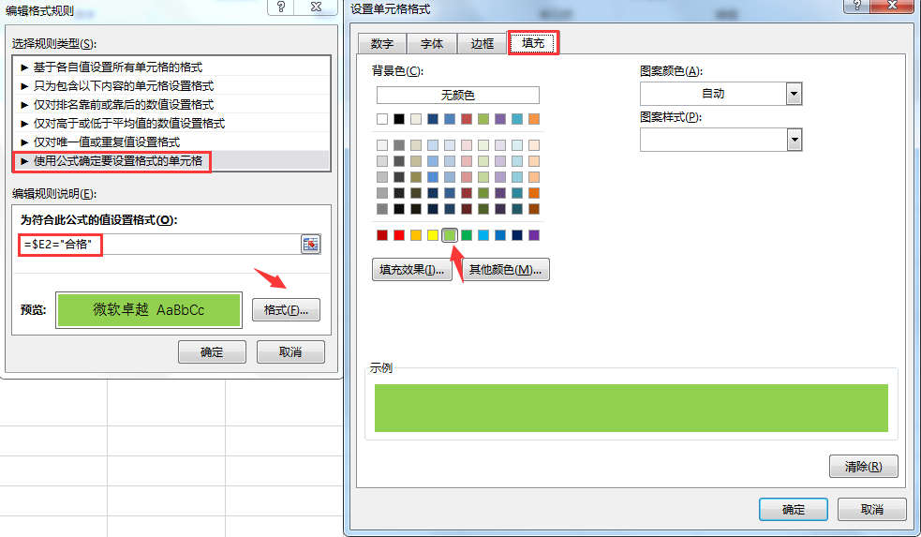Image resolution: width=921 pixels, height=537 pixels.
Task: Select rule type 仅对高于或低于平均值的数值设置格式
Action: 171,124
